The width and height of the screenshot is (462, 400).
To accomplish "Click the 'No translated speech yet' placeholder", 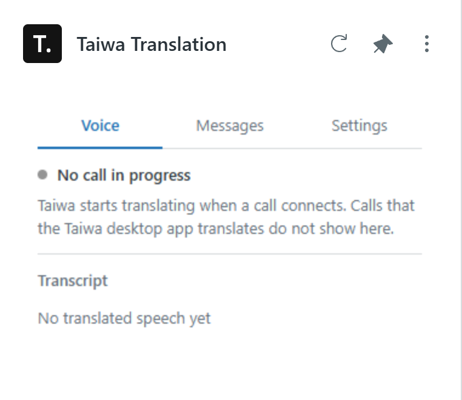I will coord(124,318).
